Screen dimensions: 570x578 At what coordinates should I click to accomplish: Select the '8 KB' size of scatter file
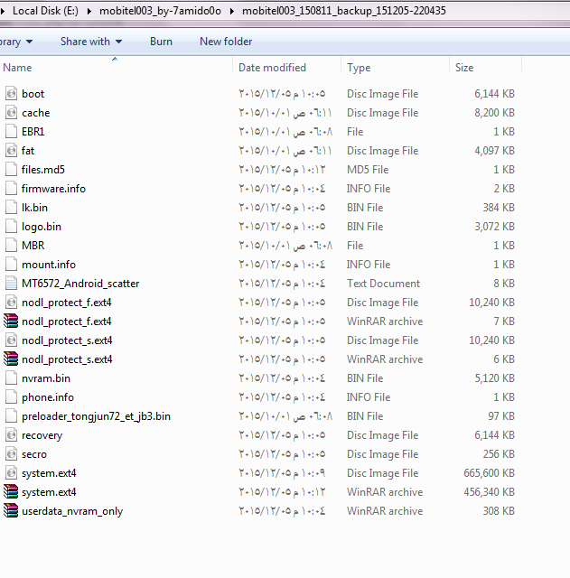pos(504,283)
